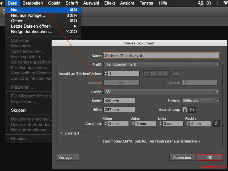This screenshot has width=228, height=171.
Task: Click the Höhe field showing 297 mm
Action: 119,109
